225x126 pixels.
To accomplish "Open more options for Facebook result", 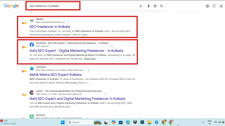I will pyautogui.click(x=112, y=46).
